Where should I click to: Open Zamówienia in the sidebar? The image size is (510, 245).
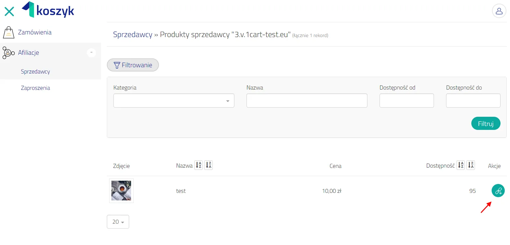click(x=35, y=32)
